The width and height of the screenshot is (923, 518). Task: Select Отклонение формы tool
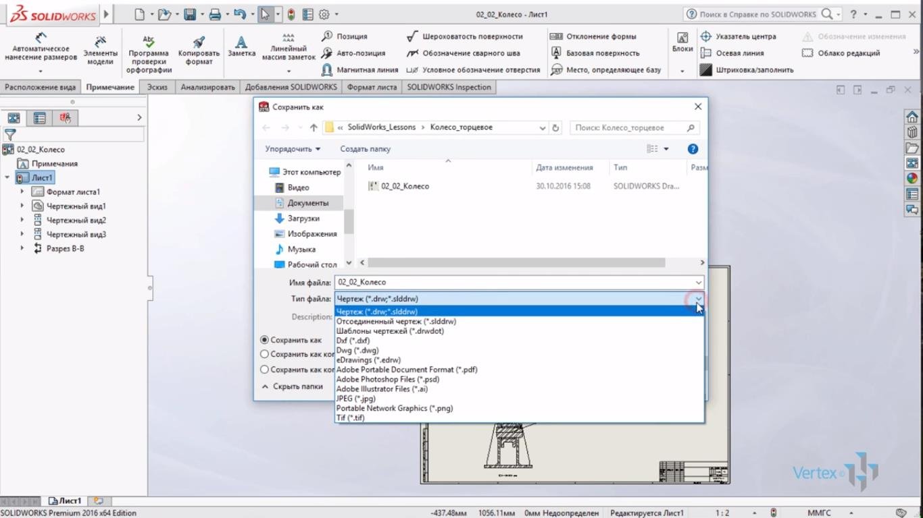tap(593, 36)
